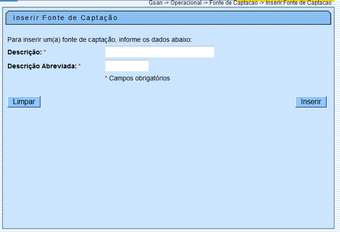Click the bold Descrição: field label
Screen dimensions: 340x232
[25, 52]
